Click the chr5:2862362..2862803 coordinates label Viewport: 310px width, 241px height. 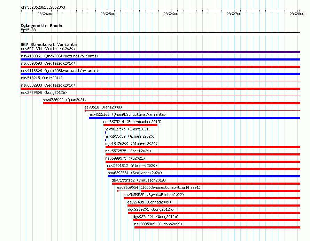pyautogui.click(x=43, y=7)
